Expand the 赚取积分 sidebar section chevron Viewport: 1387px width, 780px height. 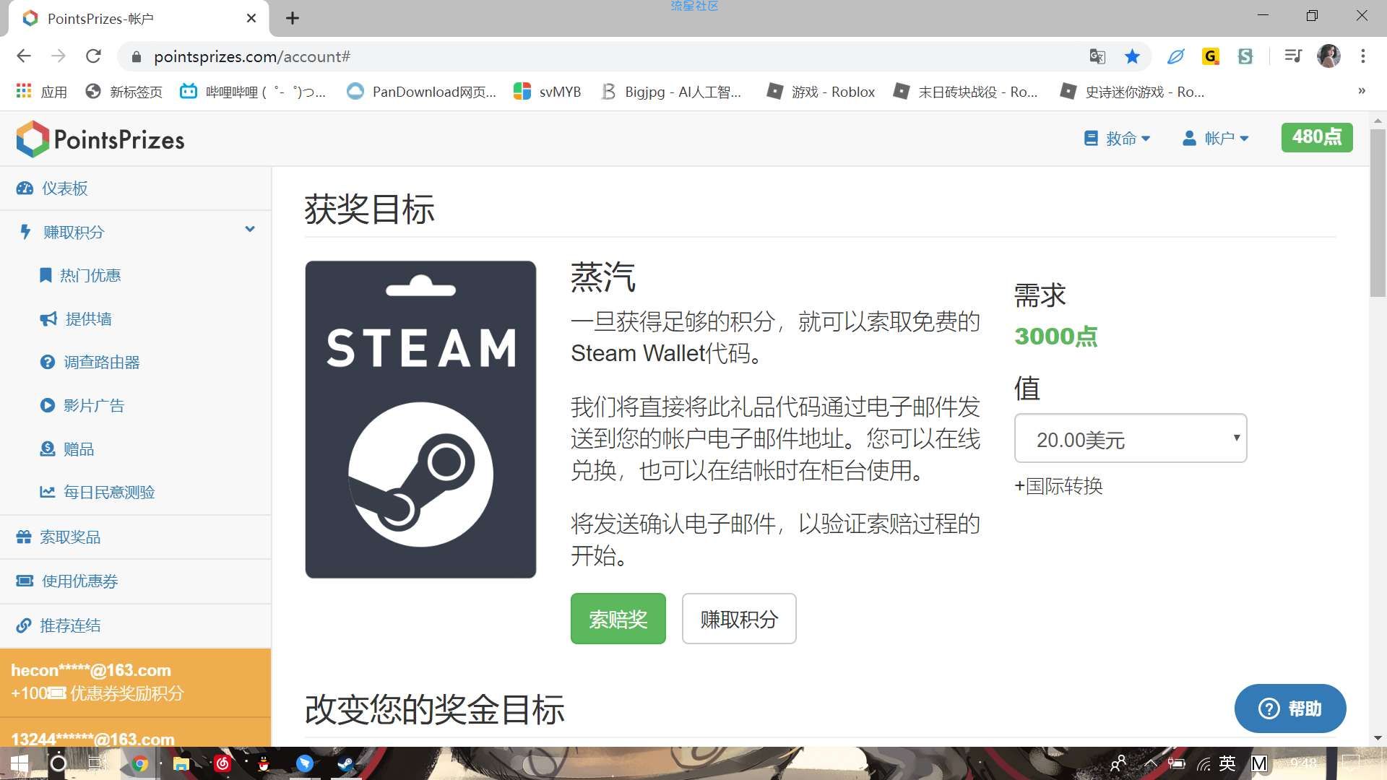250,230
